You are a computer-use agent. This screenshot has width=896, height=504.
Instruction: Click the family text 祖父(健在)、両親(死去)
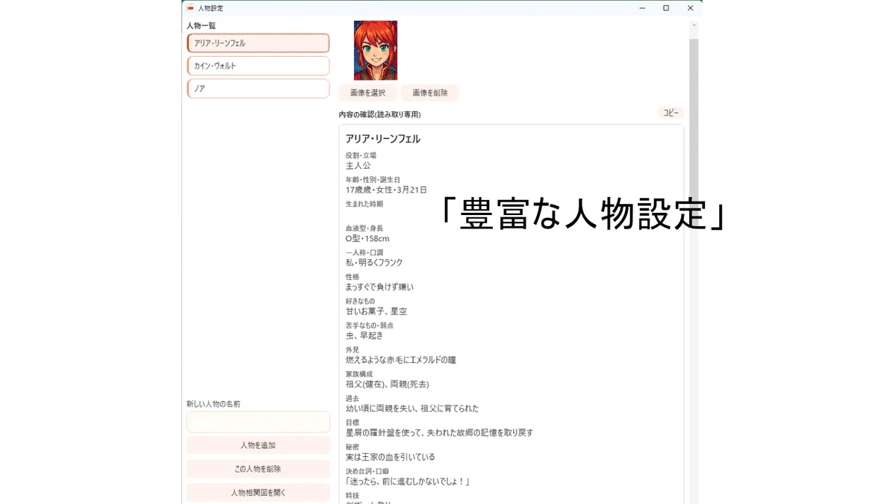388,385
